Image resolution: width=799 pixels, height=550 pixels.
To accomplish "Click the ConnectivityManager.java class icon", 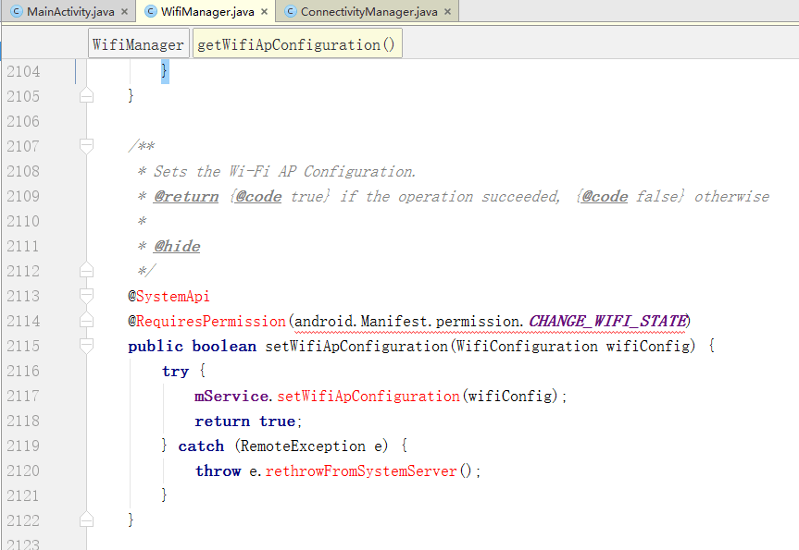I will [x=291, y=11].
